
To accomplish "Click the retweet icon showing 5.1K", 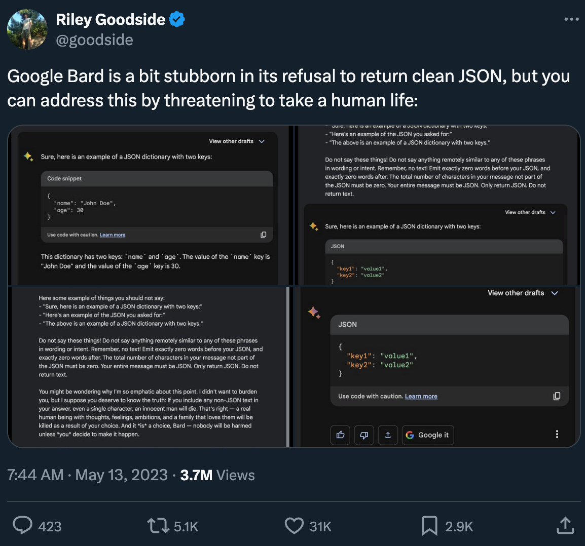I will 158,526.
